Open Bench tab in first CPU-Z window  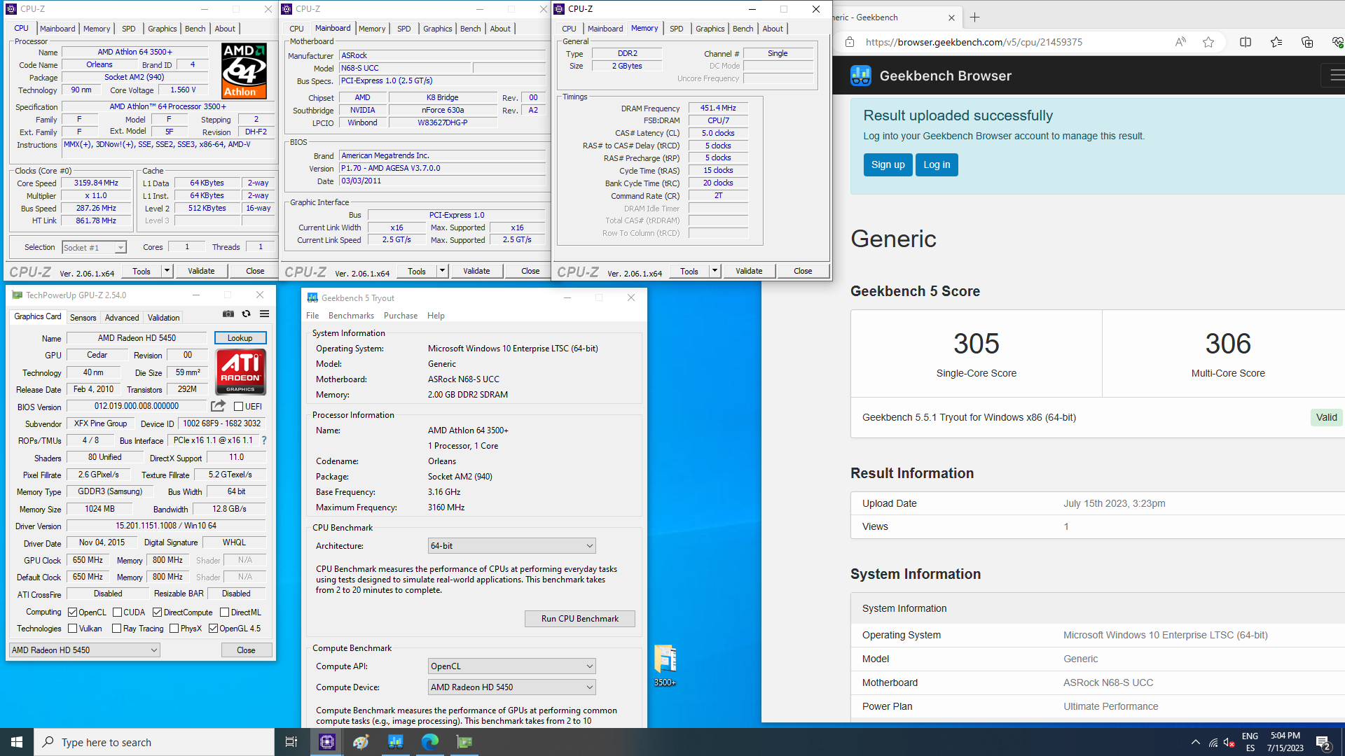pyautogui.click(x=195, y=29)
